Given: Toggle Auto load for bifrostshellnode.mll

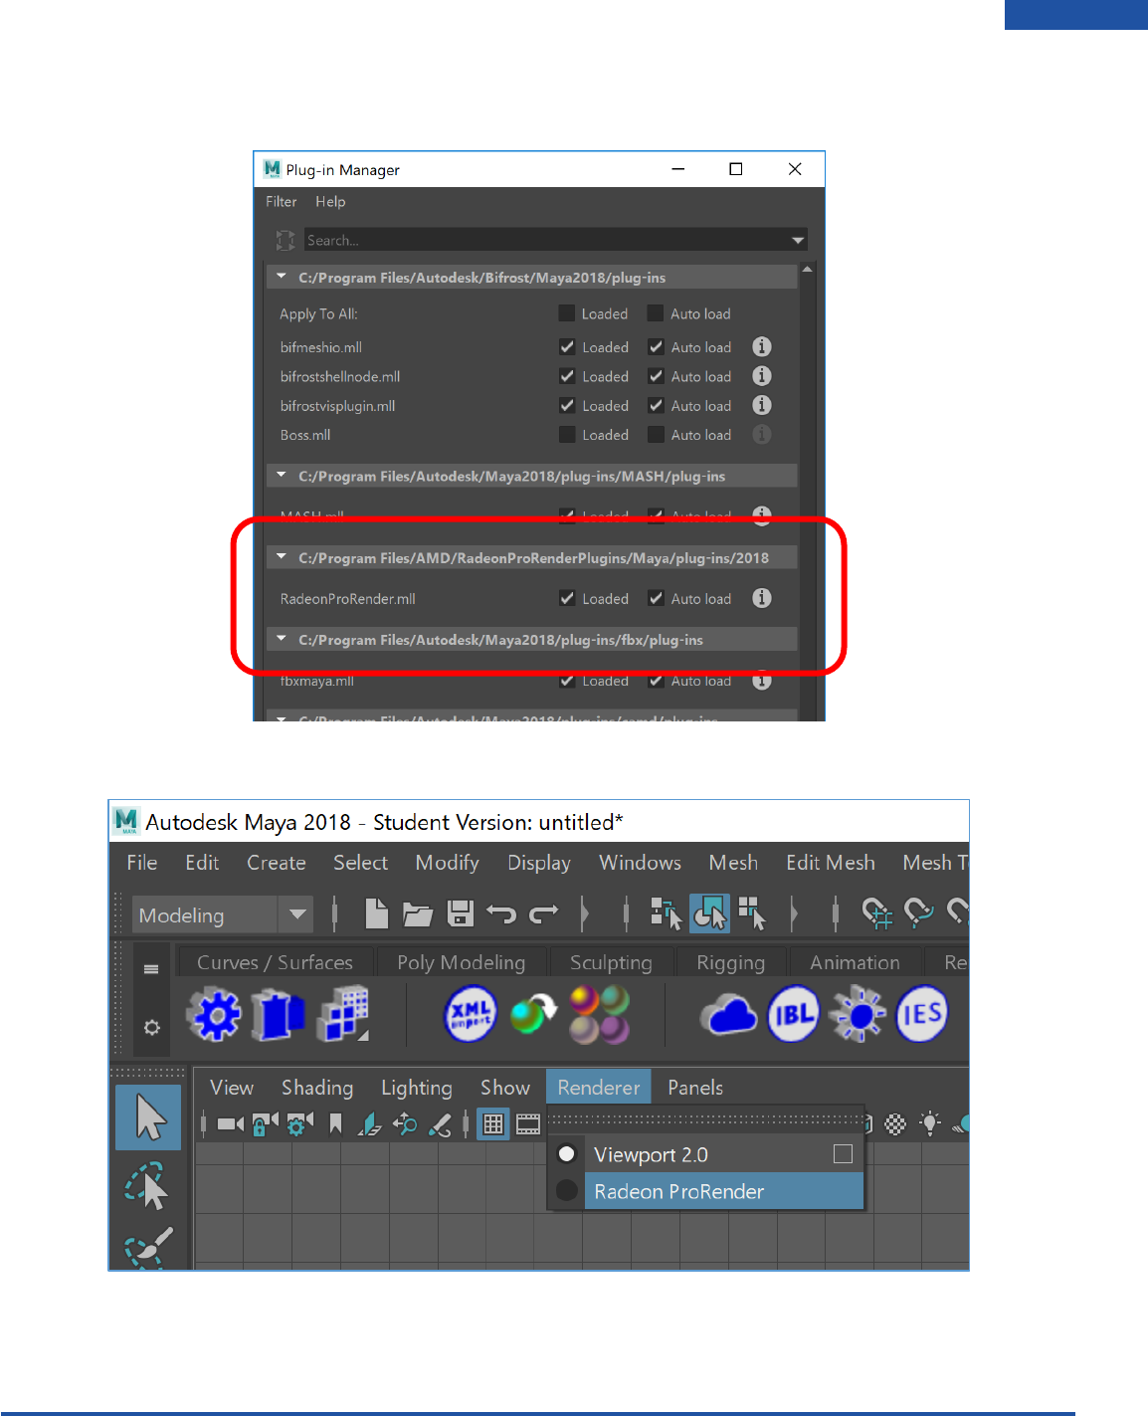Looking at the screenshot, I should tap(656, 376).
